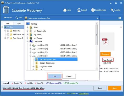This screenshot has width=124, height=96.
Task: Expand the Original Articles folder
Action: [33, 66]
